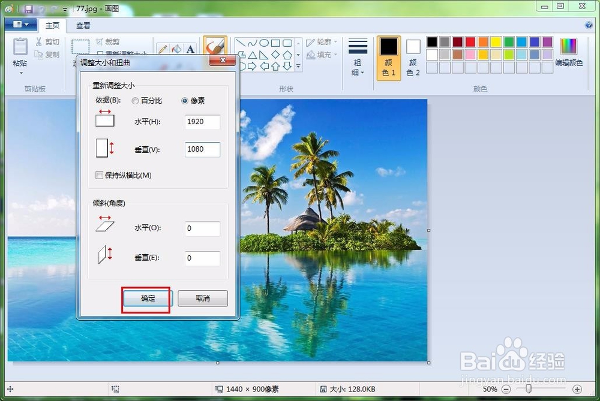This screenshot has width=600, height=401.
Task: Select the 像素 radio button
Action: tap(185, 101)
